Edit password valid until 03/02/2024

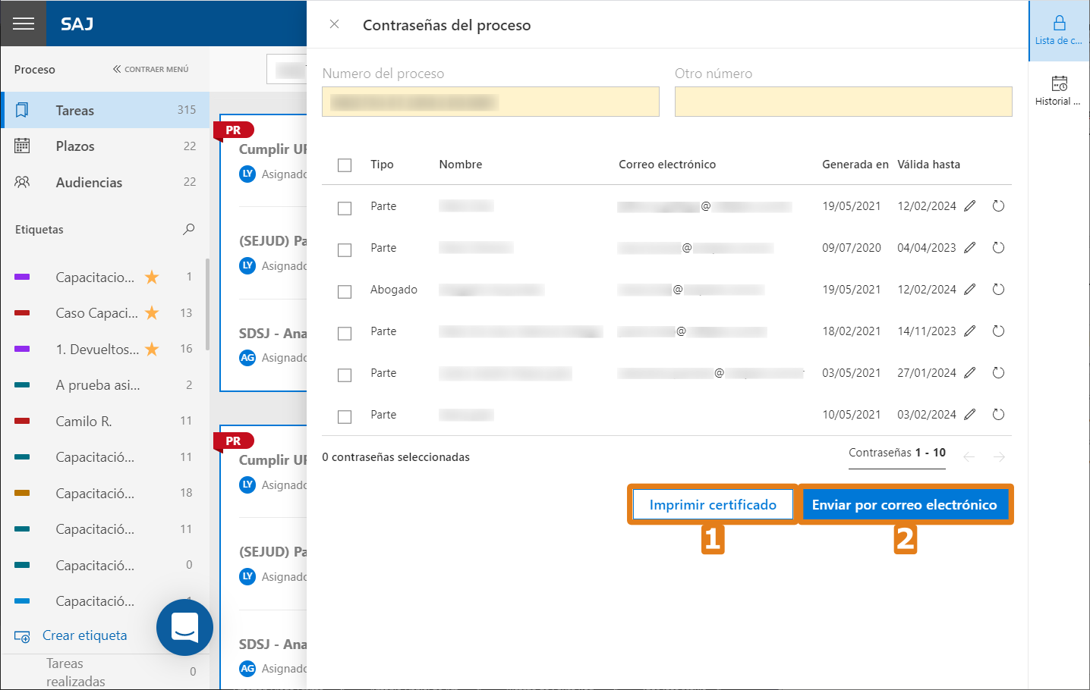pyautogui.click(x=969, y=415)
